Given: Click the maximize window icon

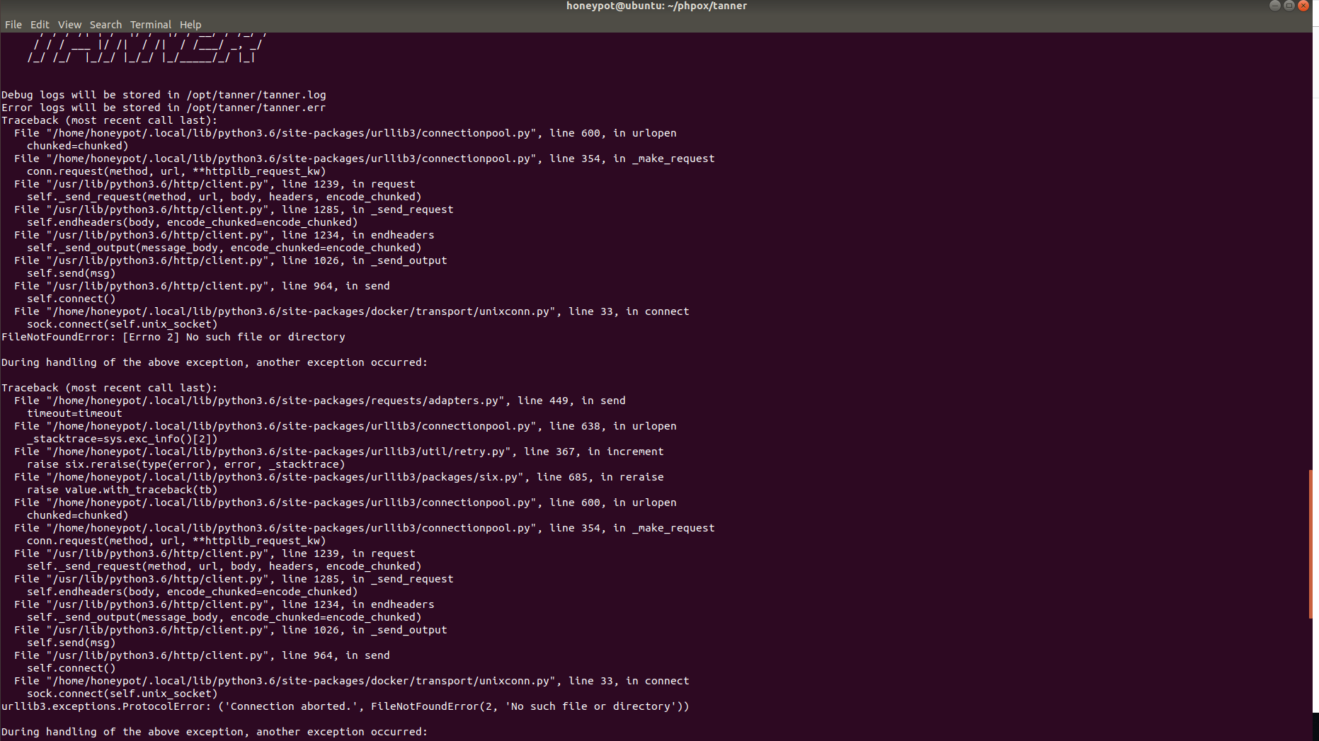Looking at the screenshot, I should coord(1289,6).
